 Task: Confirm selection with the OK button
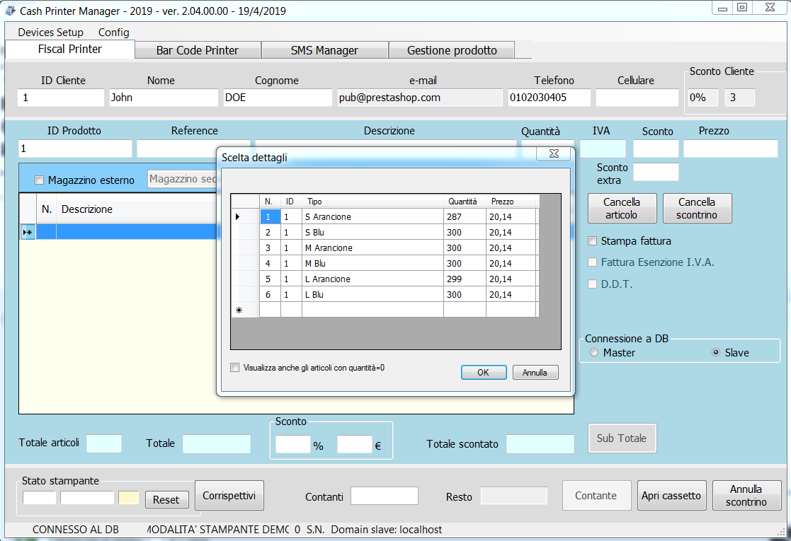click(x=483, y=373)
